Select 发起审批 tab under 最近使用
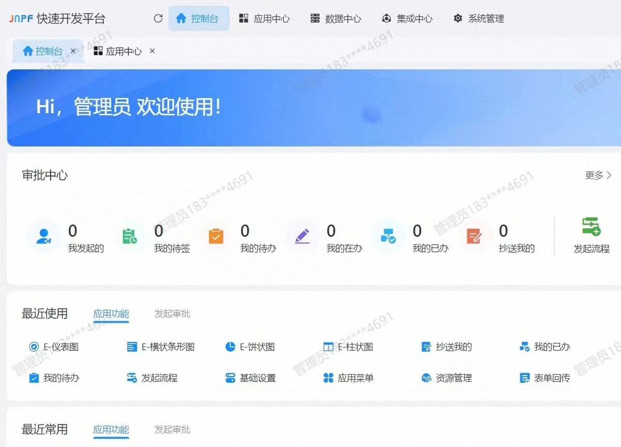Image resolution: width=621 pixels, height=447 pixels. [x=172, y=314]
